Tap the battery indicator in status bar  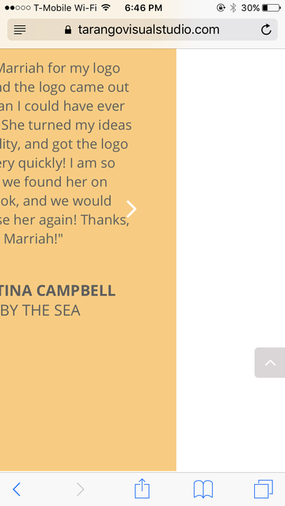pos(272,8)
